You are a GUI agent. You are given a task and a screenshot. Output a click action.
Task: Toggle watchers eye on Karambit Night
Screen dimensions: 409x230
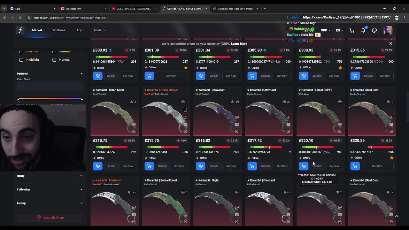(x=237, y=192)
